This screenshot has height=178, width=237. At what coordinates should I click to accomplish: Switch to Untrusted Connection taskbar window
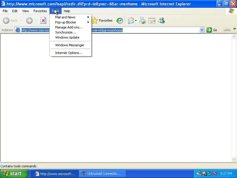(102, 174)
